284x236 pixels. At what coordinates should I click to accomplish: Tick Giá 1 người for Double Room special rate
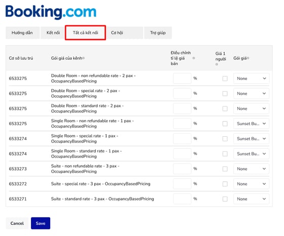(x=225, y=94)
